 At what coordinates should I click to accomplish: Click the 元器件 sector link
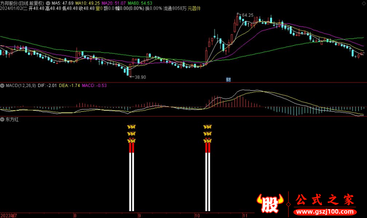[195, 9]
